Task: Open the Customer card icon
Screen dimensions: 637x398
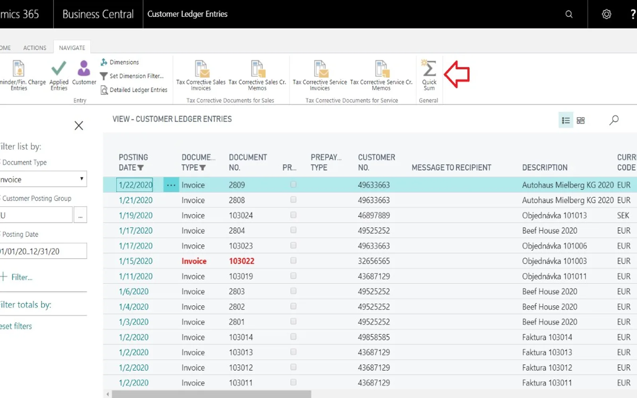Action: pos(84,73)
